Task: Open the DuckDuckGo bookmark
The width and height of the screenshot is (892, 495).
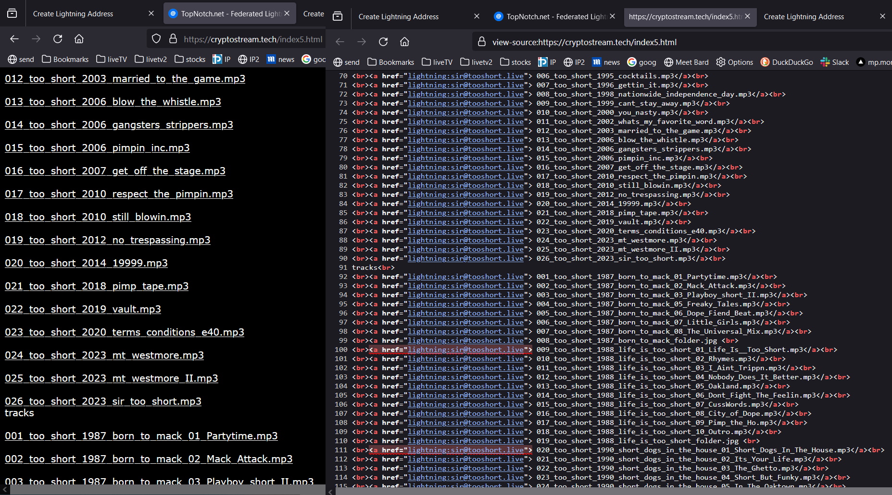Action: (787, 62)
